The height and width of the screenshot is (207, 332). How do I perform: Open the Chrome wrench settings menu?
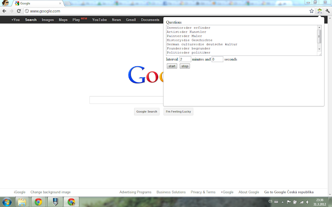(327, 11)
